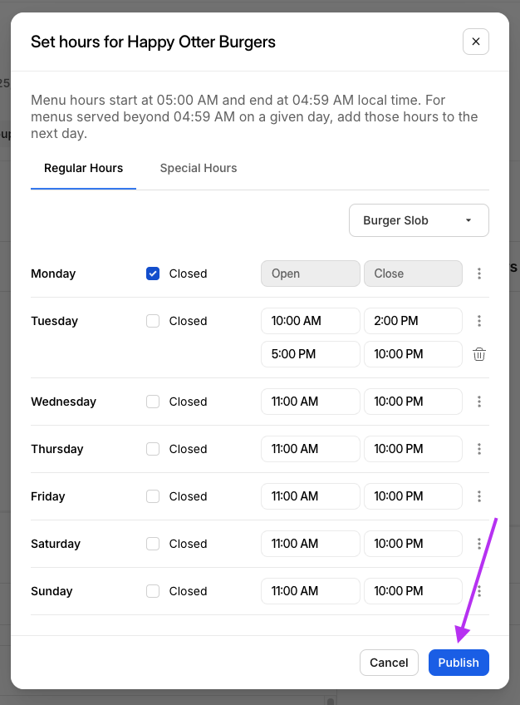
Task: Publish the updated hours
Action: (x=459, y=663)
